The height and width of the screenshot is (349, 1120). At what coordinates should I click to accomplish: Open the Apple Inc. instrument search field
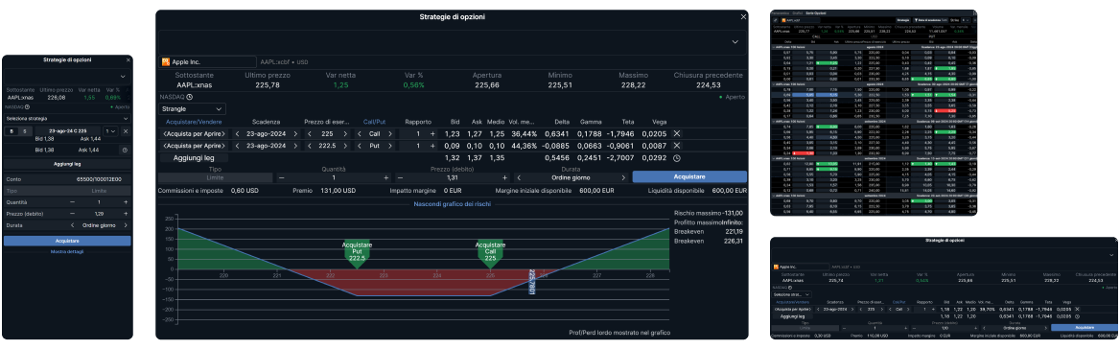point(207,62)
